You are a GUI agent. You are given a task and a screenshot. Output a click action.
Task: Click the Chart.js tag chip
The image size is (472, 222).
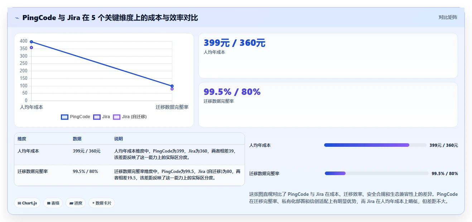tap(28, 203)
